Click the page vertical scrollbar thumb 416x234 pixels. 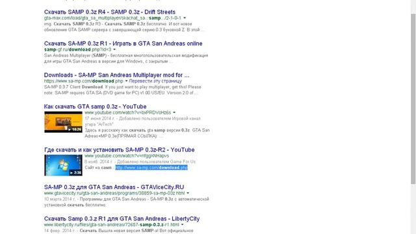coord(413,98)
